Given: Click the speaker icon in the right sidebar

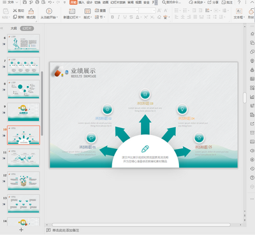Looking at the screenshot, I should pos(252,150).
